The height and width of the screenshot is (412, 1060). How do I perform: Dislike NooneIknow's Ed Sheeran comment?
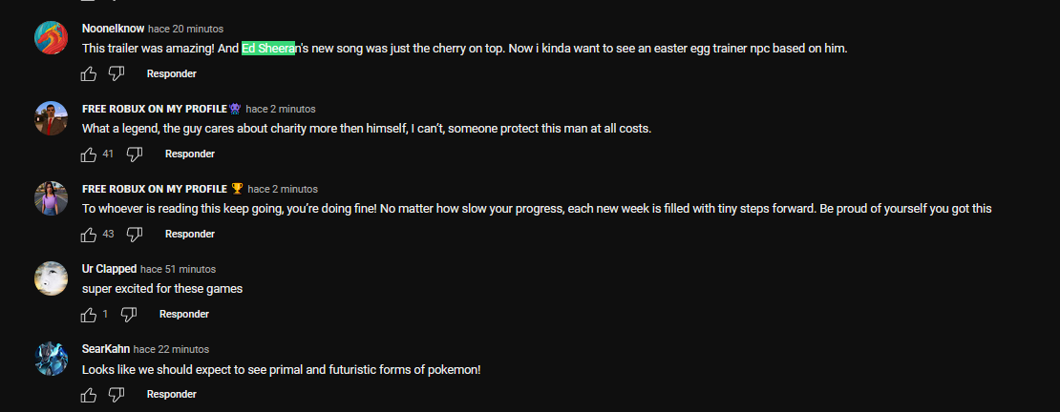point(117,73)
